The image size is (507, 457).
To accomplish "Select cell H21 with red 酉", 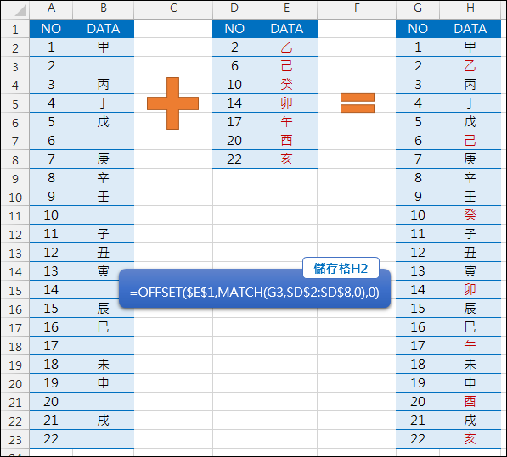I will point(470,402).
